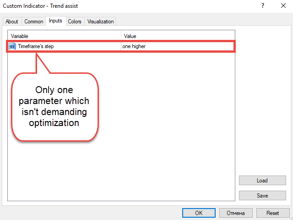The width and height of the screenshot is (293, 220).
Task: Cancel using the Отмена button
Action: pos(236,213)
